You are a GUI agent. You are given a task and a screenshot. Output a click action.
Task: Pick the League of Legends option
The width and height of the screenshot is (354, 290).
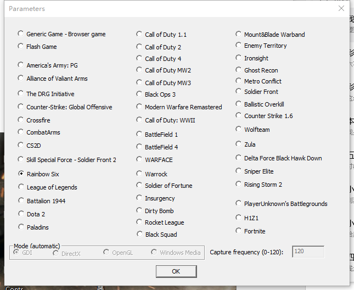tap(21, 187)
